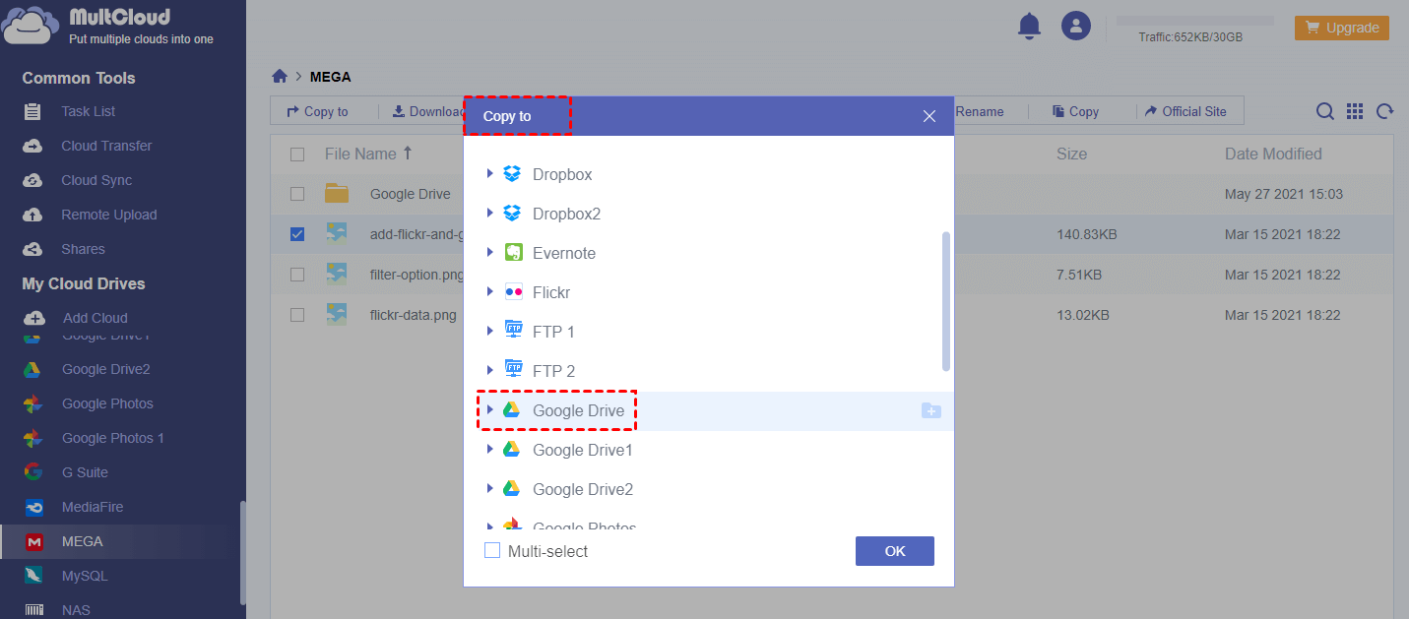The width and height of the screenshot is (1409, 619).
Task: Click the Copy toolbar item
Action: 1074,111
